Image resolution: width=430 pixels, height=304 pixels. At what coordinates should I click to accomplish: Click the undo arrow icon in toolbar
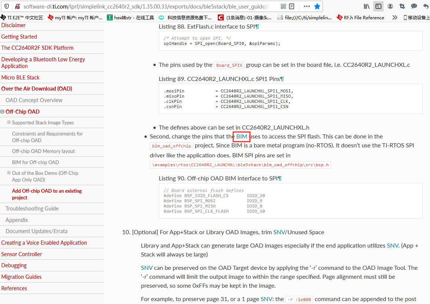pos(426,6)
